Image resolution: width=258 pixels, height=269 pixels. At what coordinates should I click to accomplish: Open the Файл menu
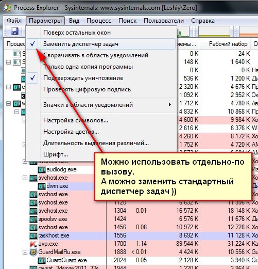click(x=14, y=21)
